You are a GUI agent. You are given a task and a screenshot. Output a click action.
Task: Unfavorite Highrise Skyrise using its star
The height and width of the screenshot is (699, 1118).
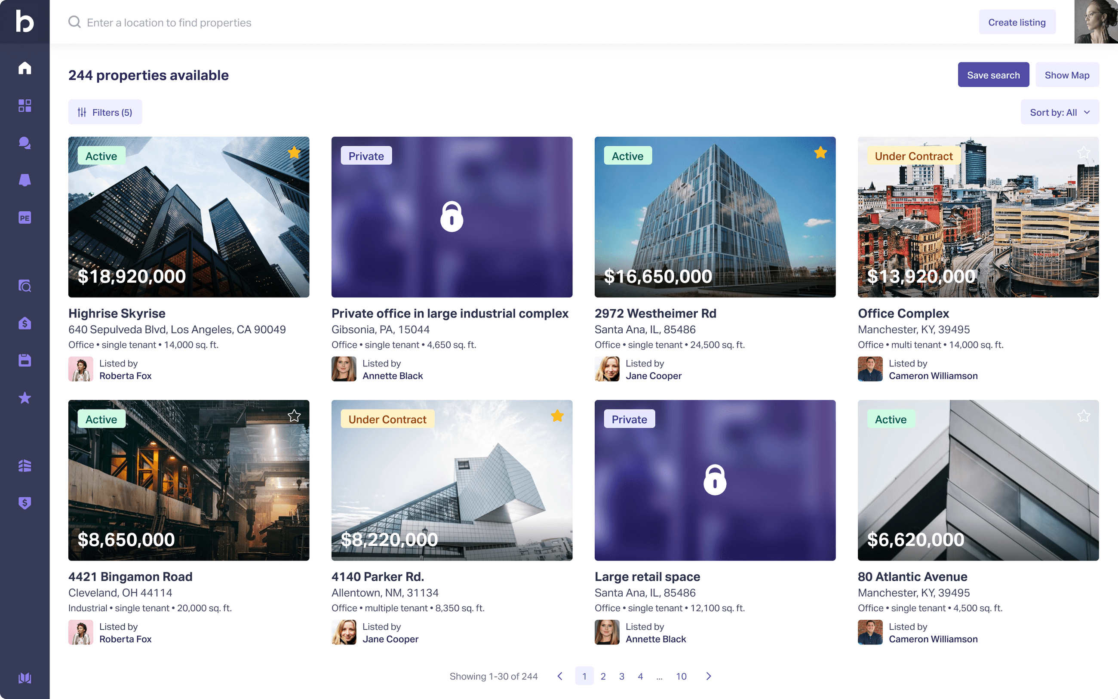294,153
